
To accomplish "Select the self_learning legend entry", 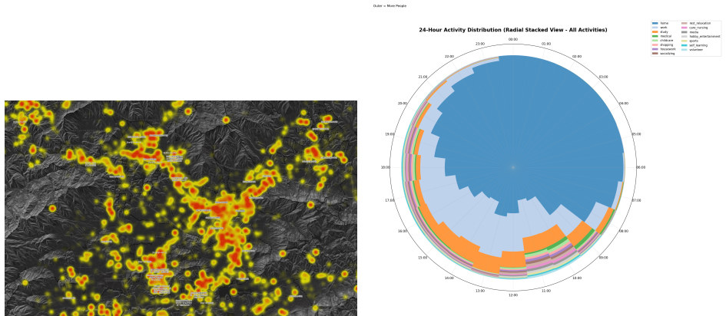I will coord(695,45).
